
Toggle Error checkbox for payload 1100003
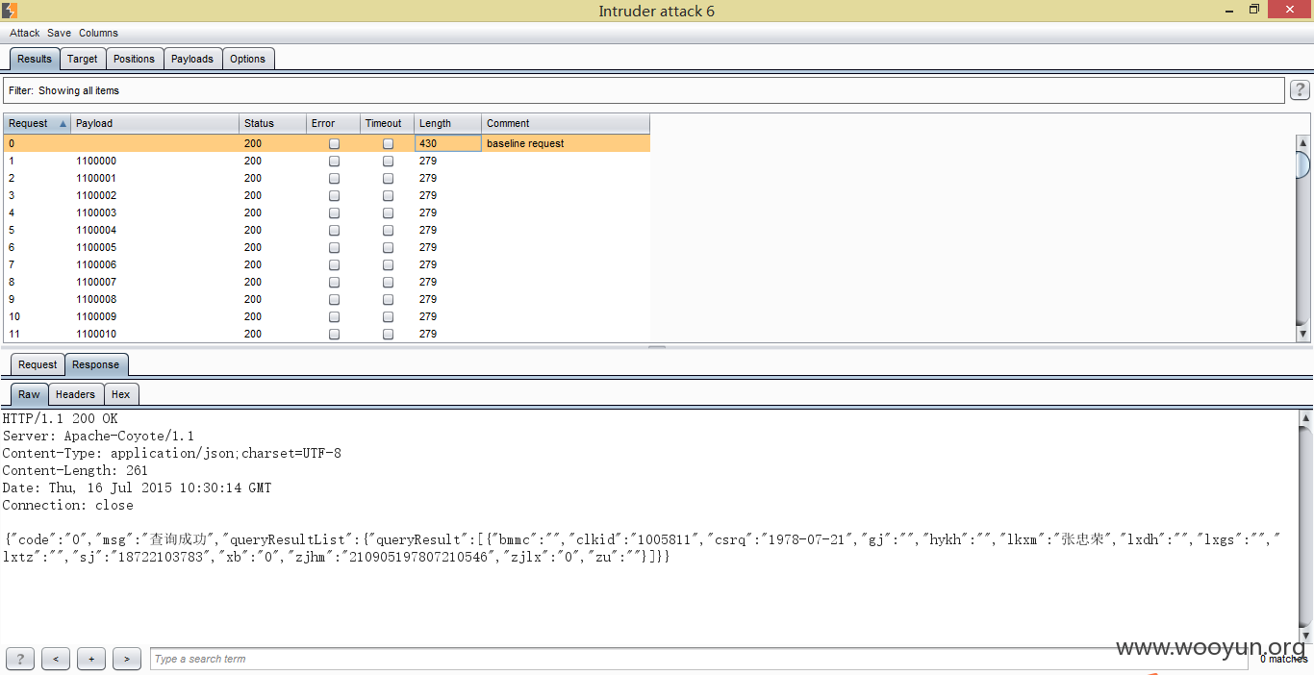[334, 212]
